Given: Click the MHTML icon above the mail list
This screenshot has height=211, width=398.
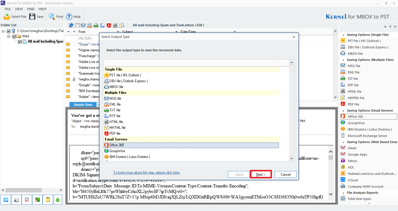Looking at the screenshot, I should [x=122, y=25].
